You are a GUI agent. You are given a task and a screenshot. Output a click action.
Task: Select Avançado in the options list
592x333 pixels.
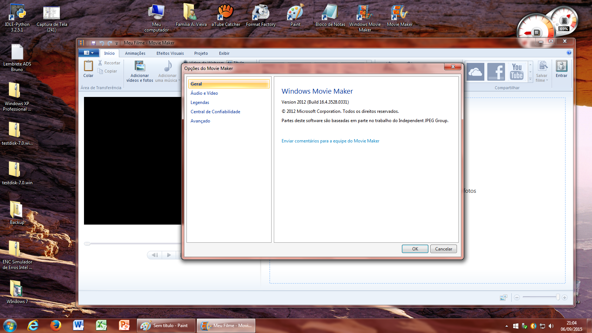click(x=200, y=121)
